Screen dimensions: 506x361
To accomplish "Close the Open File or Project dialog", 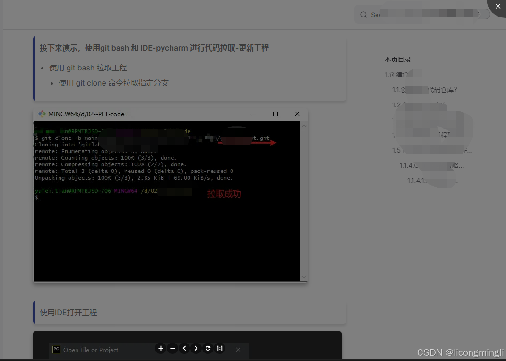I will (238, 350).
